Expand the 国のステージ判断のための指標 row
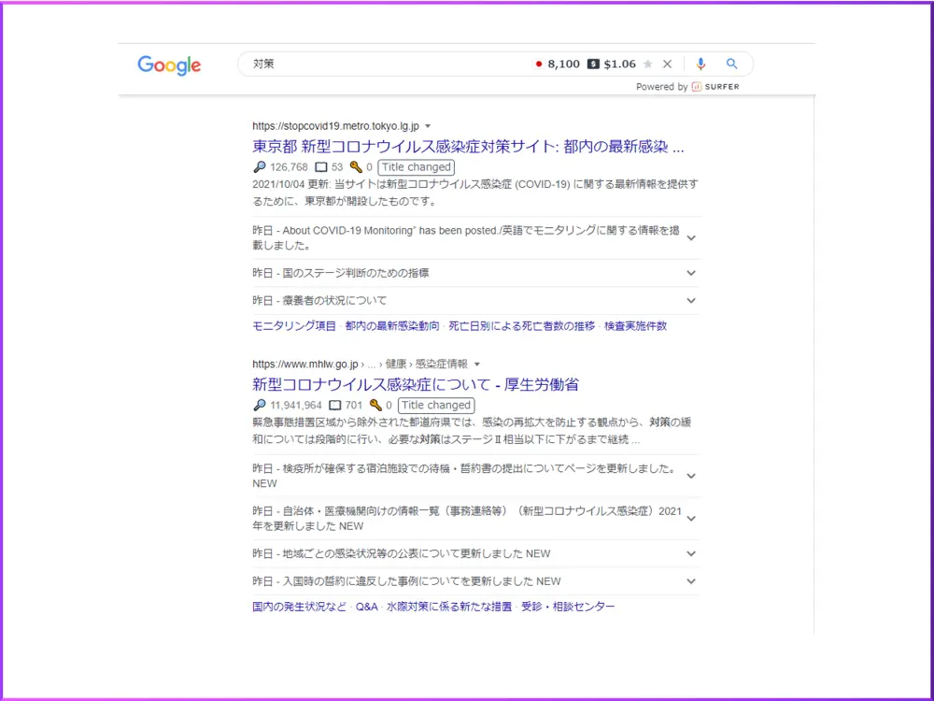This screenshot has height=701, width=934. (691, 273)
